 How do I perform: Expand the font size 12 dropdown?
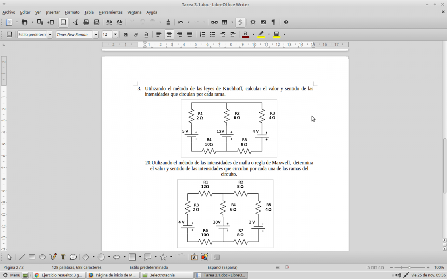(x=115, y=35)
